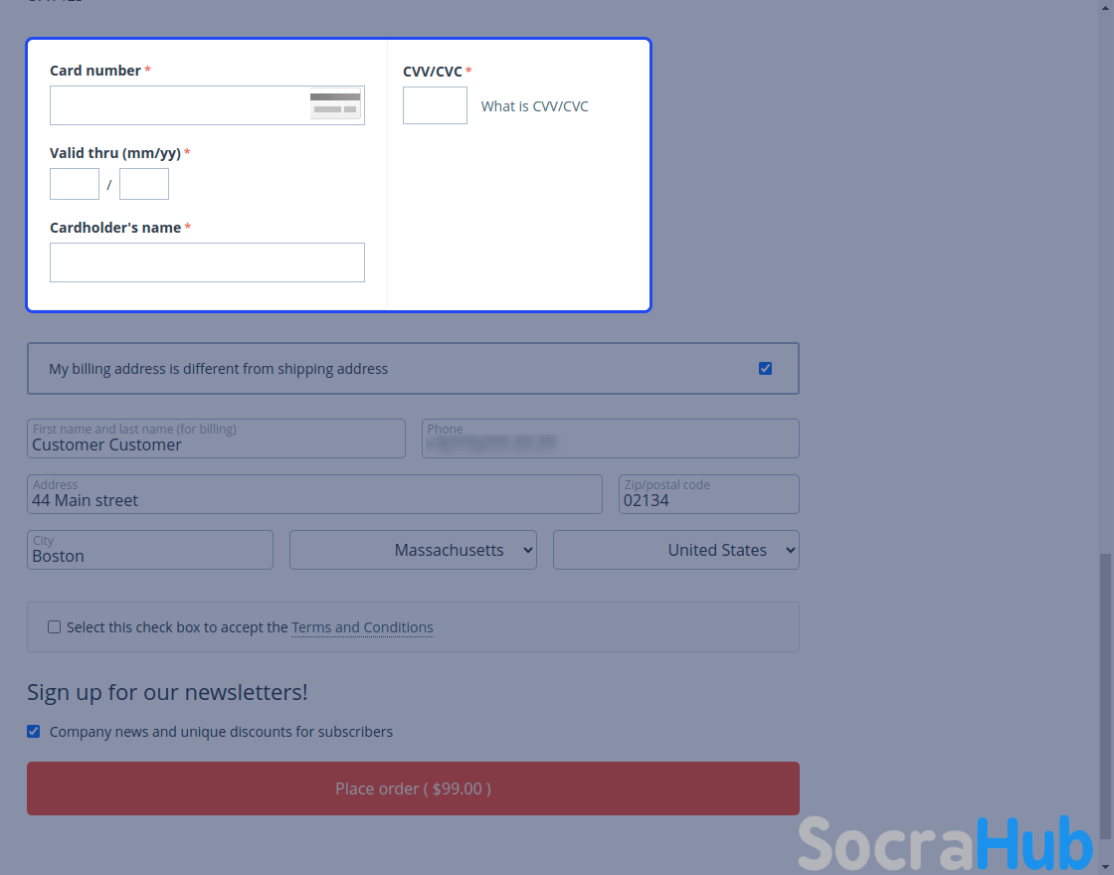The image size is (1114, 875).
Task: Edit the Address field with 44 Main street
Action: (x=314, y=495)
